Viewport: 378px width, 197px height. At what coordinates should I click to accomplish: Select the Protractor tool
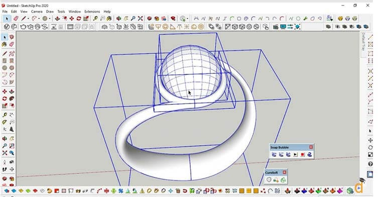5,122
